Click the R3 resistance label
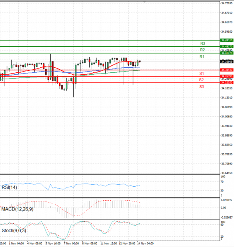 click(202, 44)
